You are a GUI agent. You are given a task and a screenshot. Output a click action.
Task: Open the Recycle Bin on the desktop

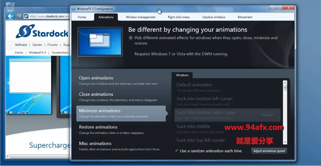coord(10,6)
